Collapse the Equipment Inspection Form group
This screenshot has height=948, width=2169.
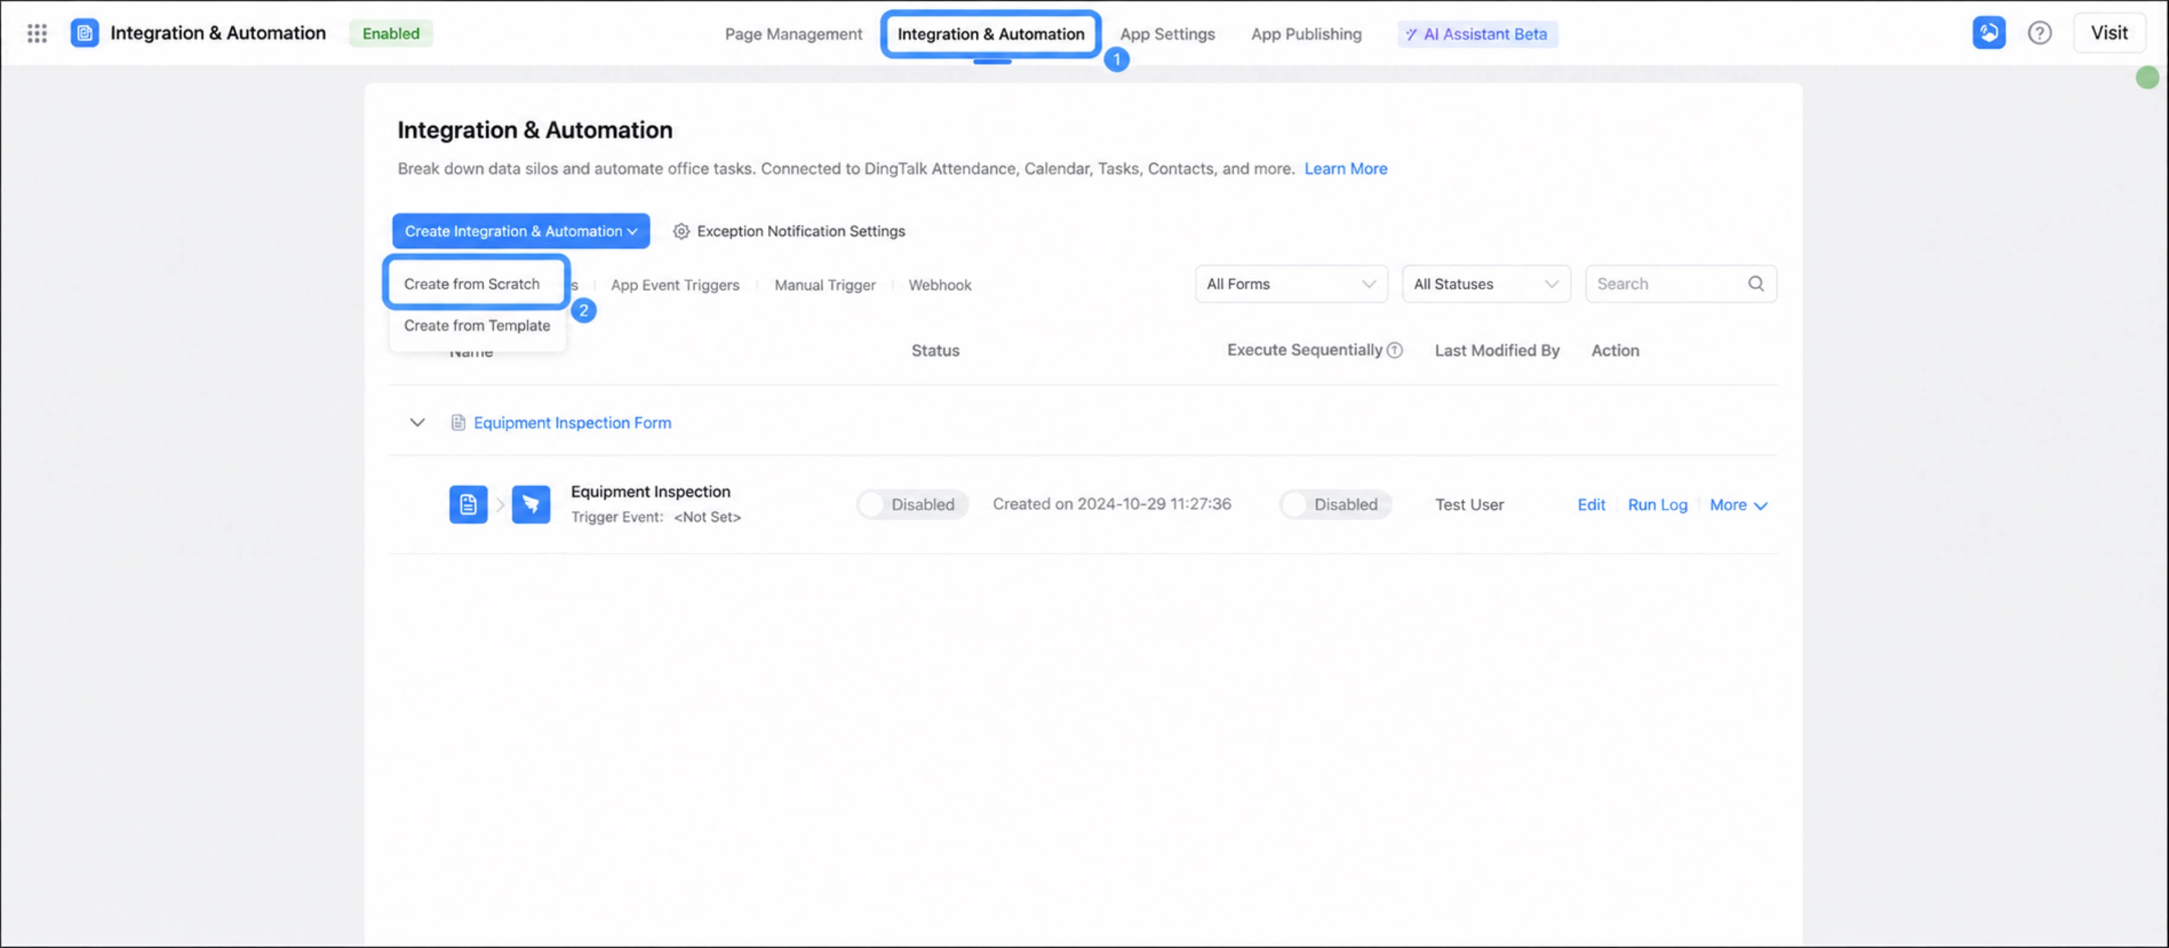tap(417, 423)
